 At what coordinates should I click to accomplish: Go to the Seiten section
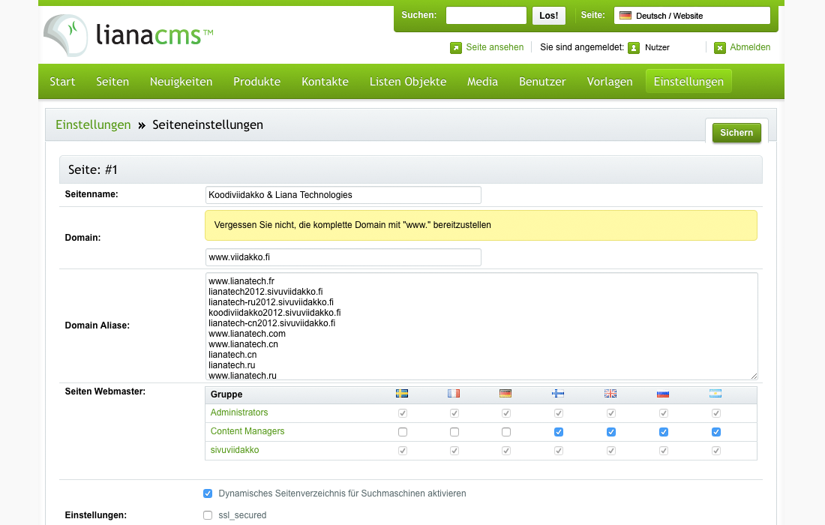112,82
